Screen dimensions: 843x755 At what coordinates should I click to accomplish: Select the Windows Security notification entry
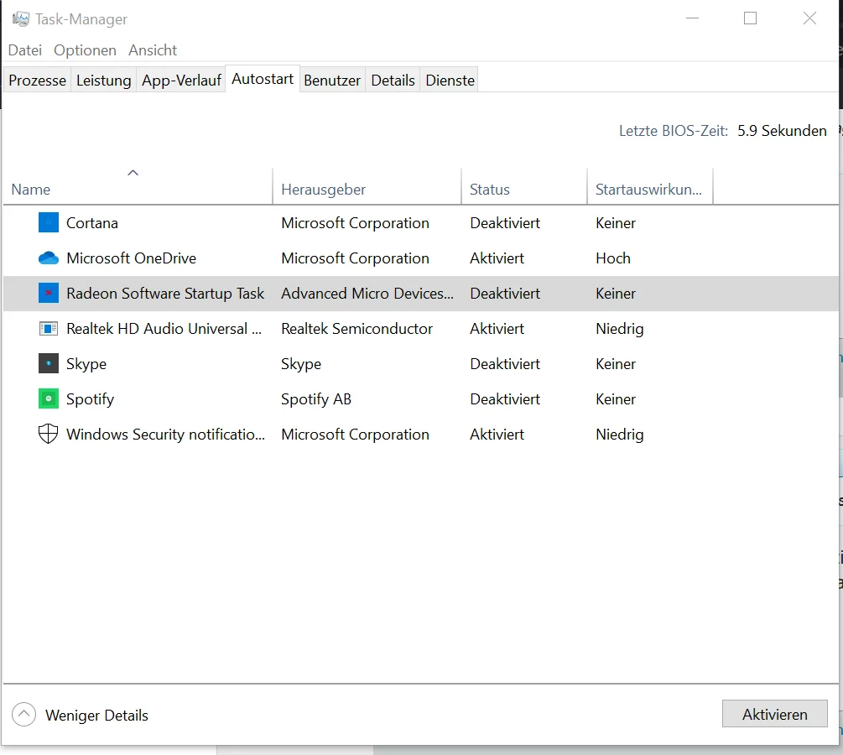(165, 435)
